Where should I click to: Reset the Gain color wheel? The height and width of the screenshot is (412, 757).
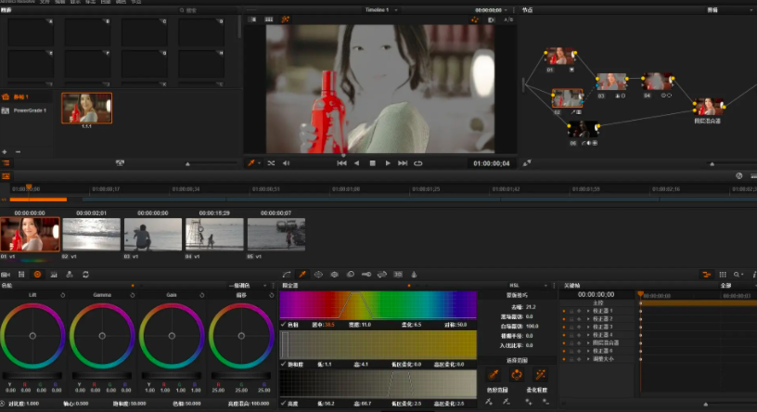click(x=202, y=295)
